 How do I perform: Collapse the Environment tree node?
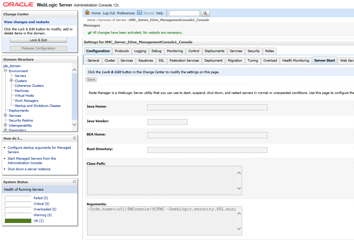5,71
